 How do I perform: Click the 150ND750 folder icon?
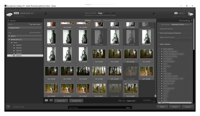tap(14, 53)
